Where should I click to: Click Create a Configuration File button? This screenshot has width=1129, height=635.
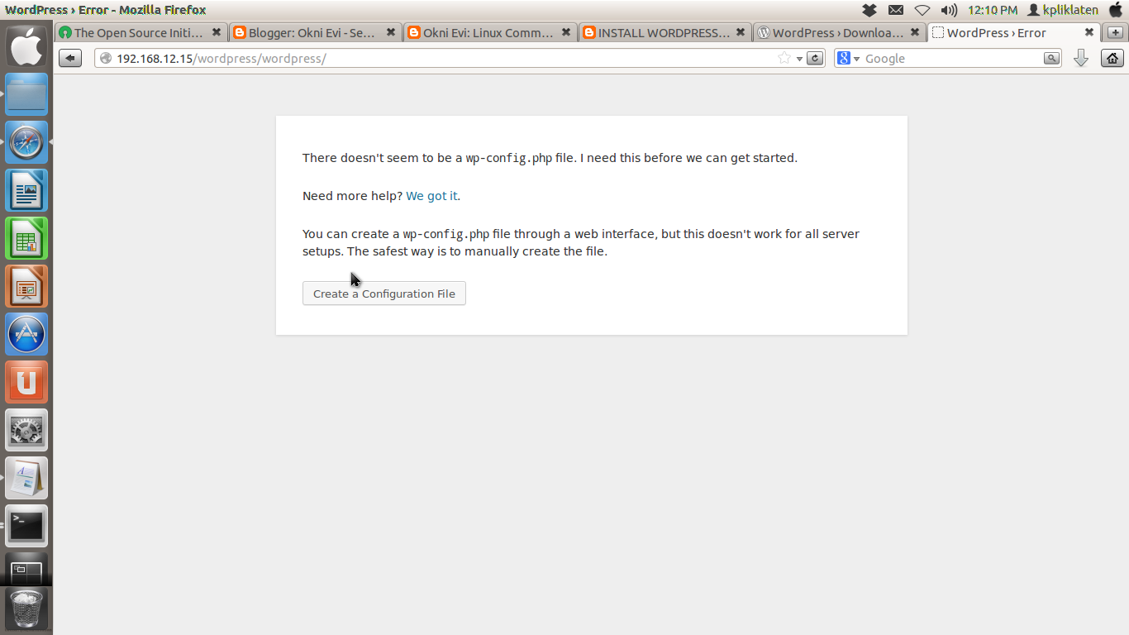click(384, 294)
